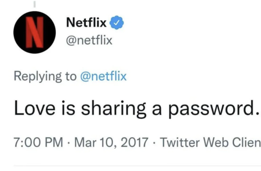Click the dot separator after 7:00 PM
This screenshot has height=171, width=261.
coord(69,143)
